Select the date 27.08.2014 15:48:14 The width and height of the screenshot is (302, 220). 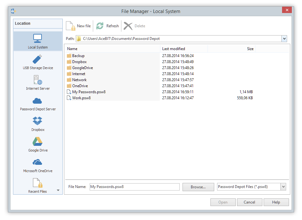point(178,74)
